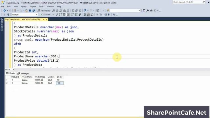The width and height of the screenshot is (210, 118).
Task: Open a Database Engine Query via its icon
Action: coord(53,10)
